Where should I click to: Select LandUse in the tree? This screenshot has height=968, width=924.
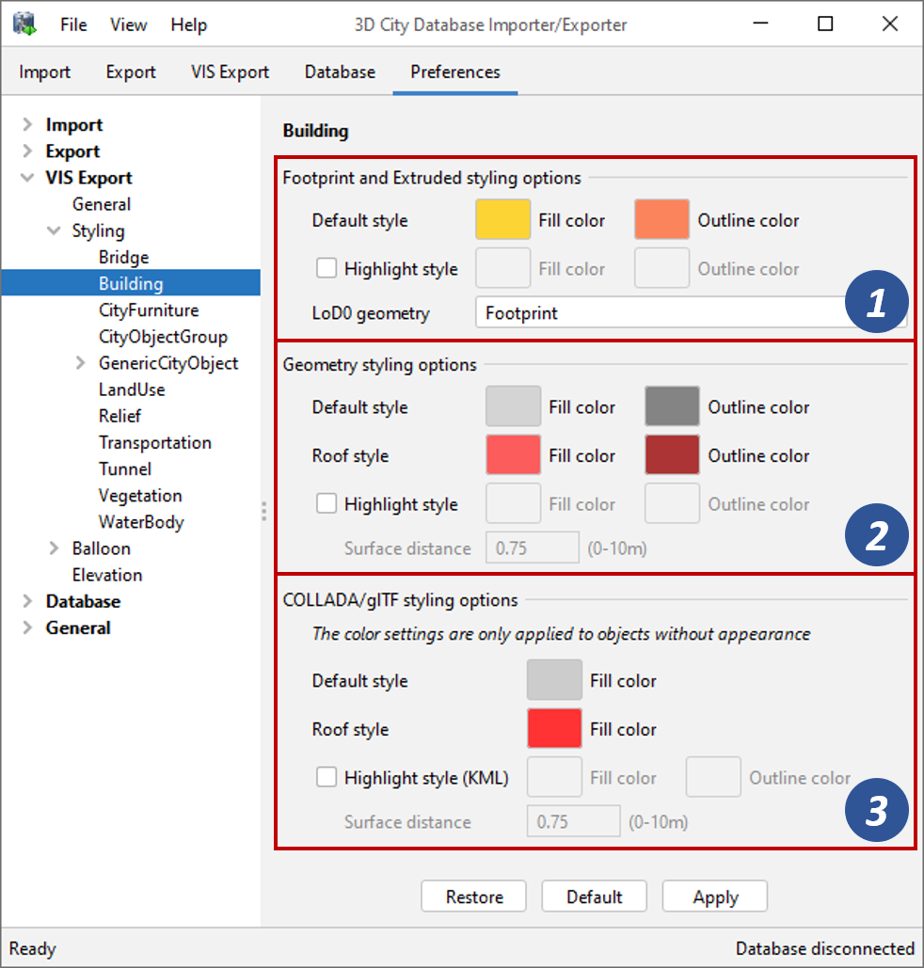132,389
